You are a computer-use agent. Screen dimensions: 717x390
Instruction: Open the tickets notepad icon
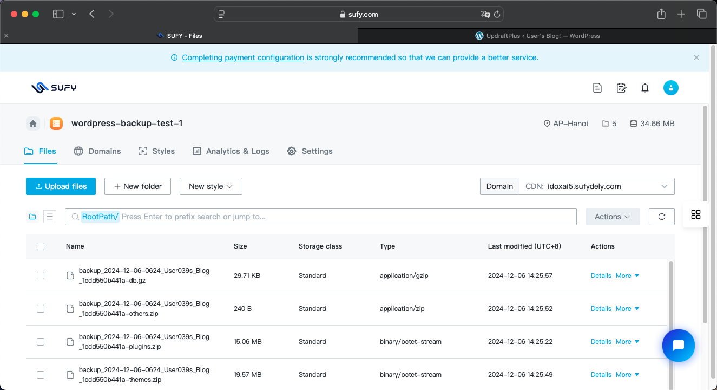point(621,88)
